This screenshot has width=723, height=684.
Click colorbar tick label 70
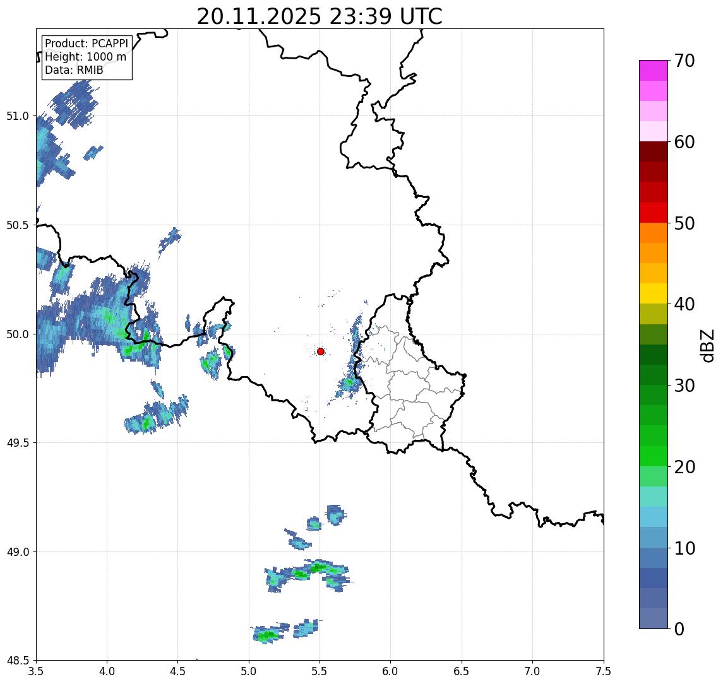click(x=684, y=61)
